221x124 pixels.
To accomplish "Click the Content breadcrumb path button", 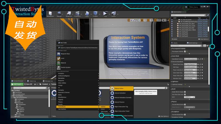I will (x=45, y=84).
